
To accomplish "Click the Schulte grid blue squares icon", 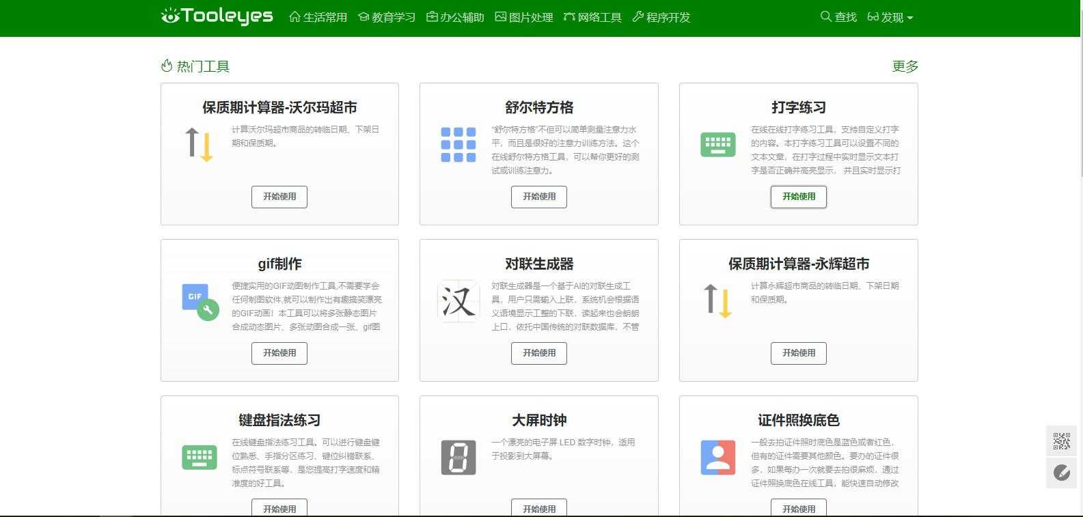I will click(x=458, y=144).
